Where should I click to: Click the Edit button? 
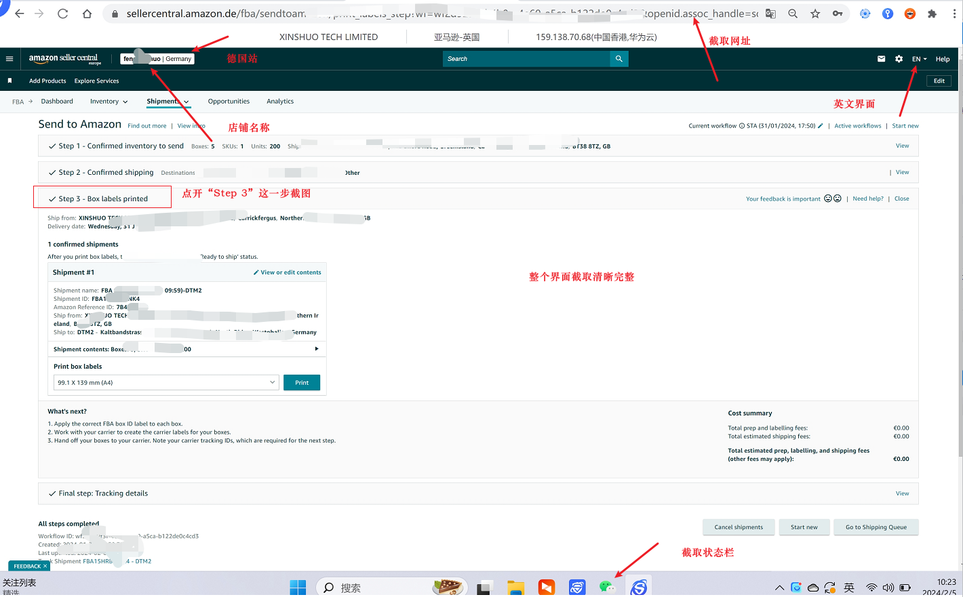(x=939, y=81)
